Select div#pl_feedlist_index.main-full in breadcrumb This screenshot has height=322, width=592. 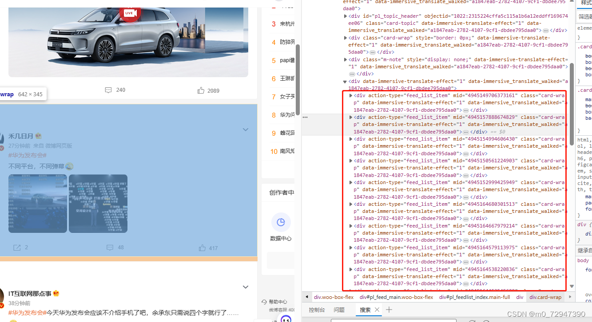(x=474, y=297)
